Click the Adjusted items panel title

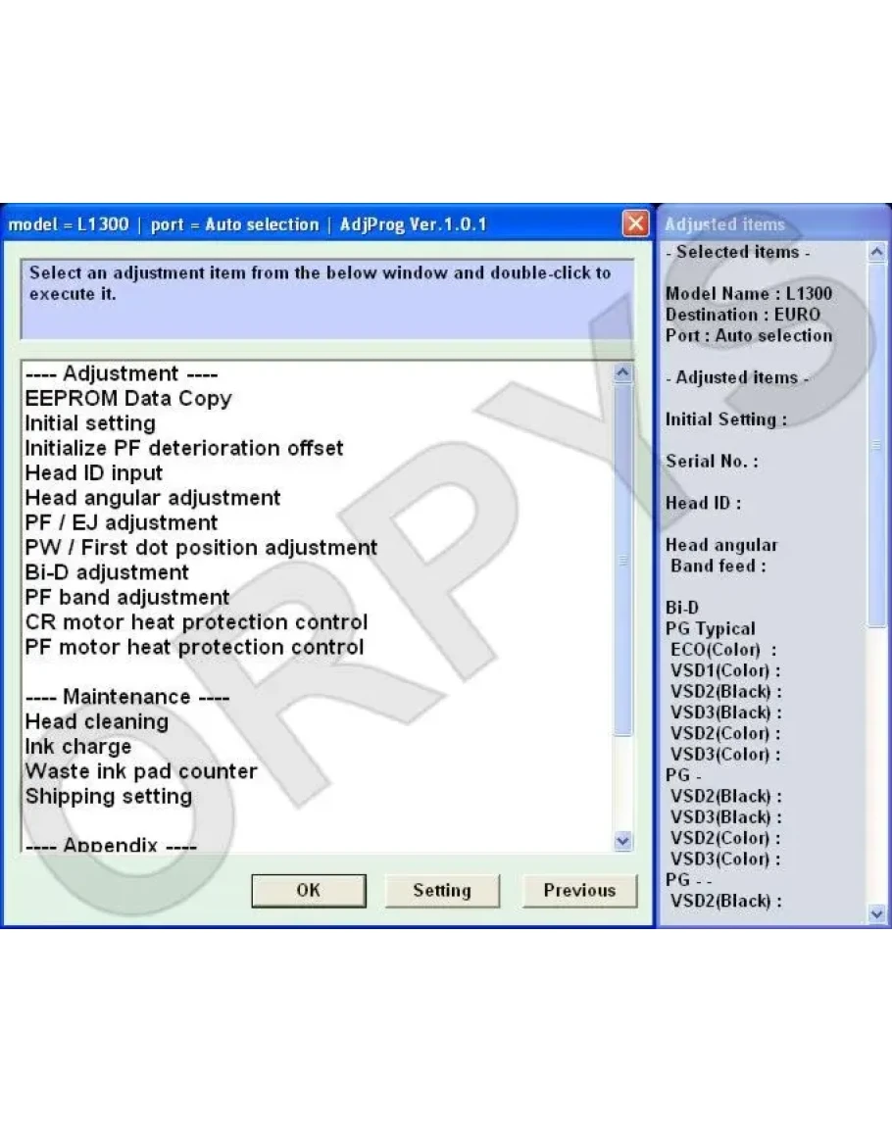click(724, 224)
